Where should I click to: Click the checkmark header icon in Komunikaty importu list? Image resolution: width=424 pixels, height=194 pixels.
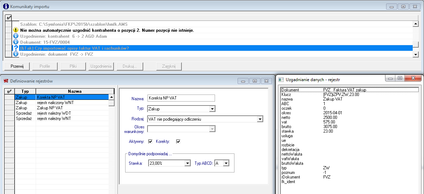tap(8, 18)
